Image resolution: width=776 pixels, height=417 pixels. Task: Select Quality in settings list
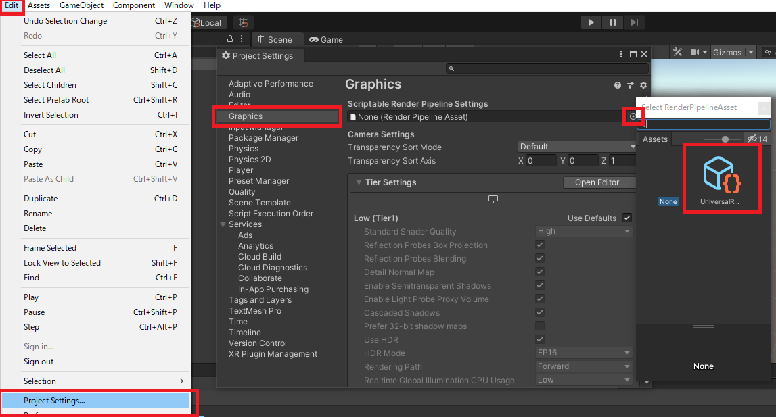[x=242, y=192]
